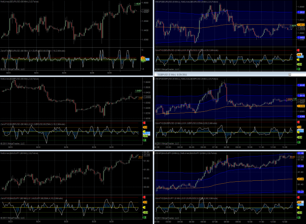Click dark green -1 marker in AUDJPY 60 Min ZeroFX panel
Screen dimensions: 306x224
(x=145, y=218)
